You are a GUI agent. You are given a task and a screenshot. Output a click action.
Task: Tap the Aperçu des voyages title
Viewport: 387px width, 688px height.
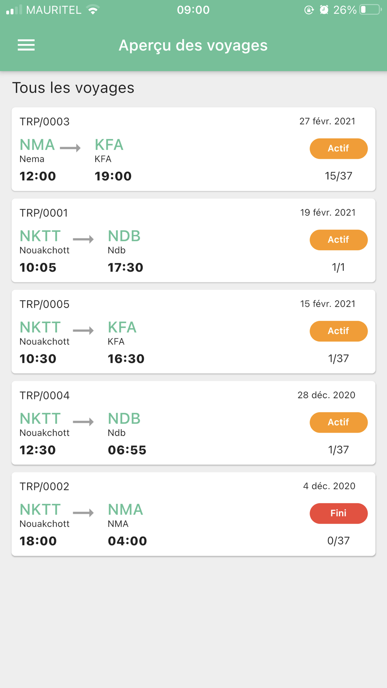[193, 45]
